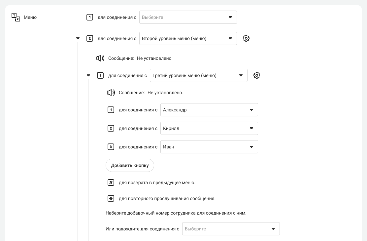367x241 pixels.
Task: Open the Александр connection dropdown
Action: pyautogui.click(x=209, y=110)
